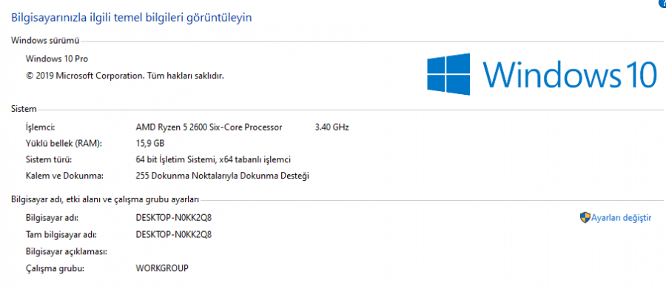Click 'Bilgisayar adı, etki alanı ve çalışma grubu ayarları' header

(105, 199)
